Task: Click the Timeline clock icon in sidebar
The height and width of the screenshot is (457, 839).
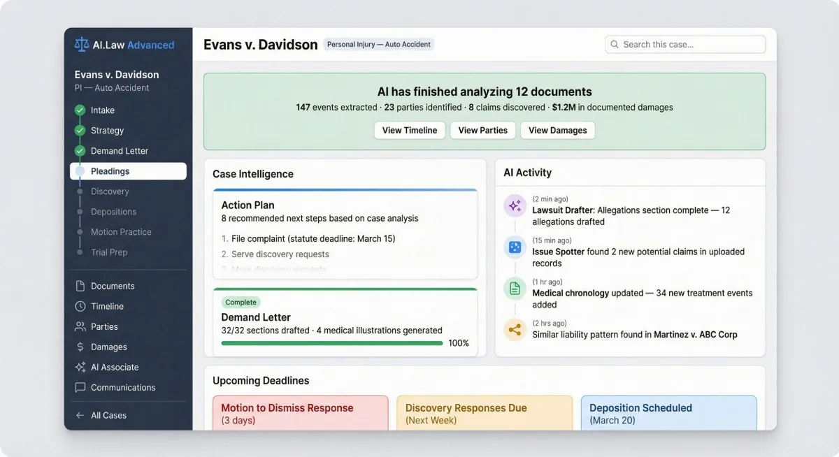Action: coord(80,306)
